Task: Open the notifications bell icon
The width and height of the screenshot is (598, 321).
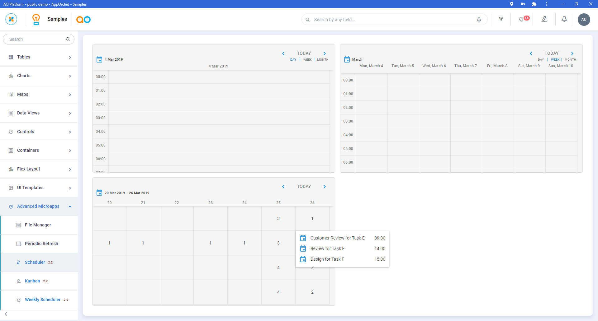Action: coord(564,19)
